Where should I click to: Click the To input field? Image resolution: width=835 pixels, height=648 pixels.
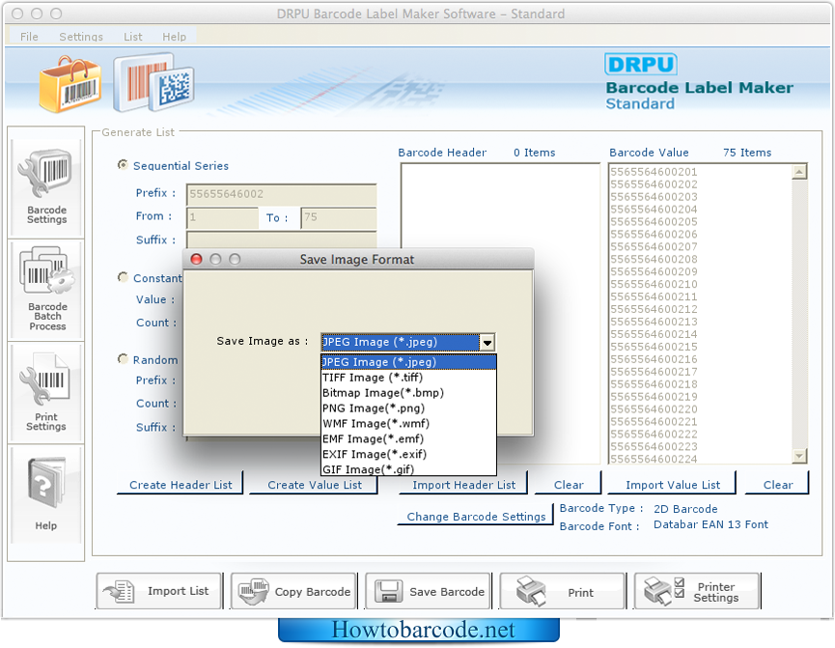pos(339,217)
